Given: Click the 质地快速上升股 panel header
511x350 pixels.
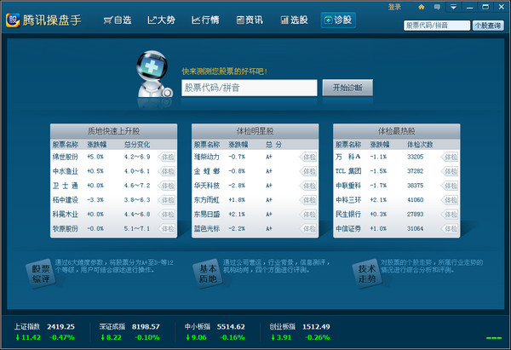Looking at the screenshot, I should pos(114,131).
